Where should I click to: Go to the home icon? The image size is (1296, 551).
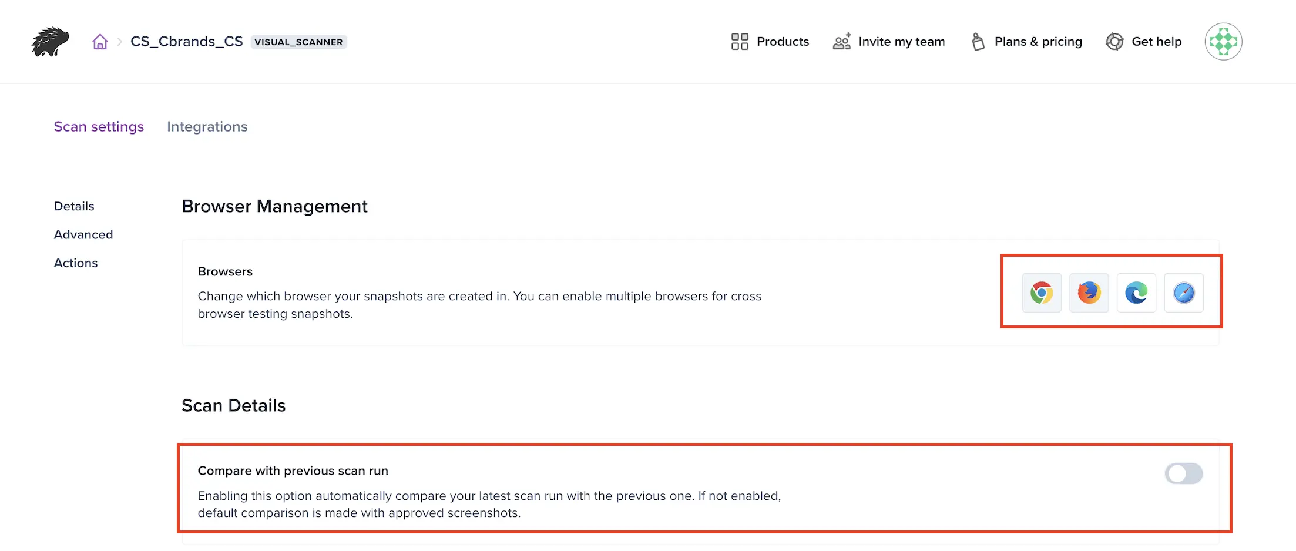click(100, 42)
